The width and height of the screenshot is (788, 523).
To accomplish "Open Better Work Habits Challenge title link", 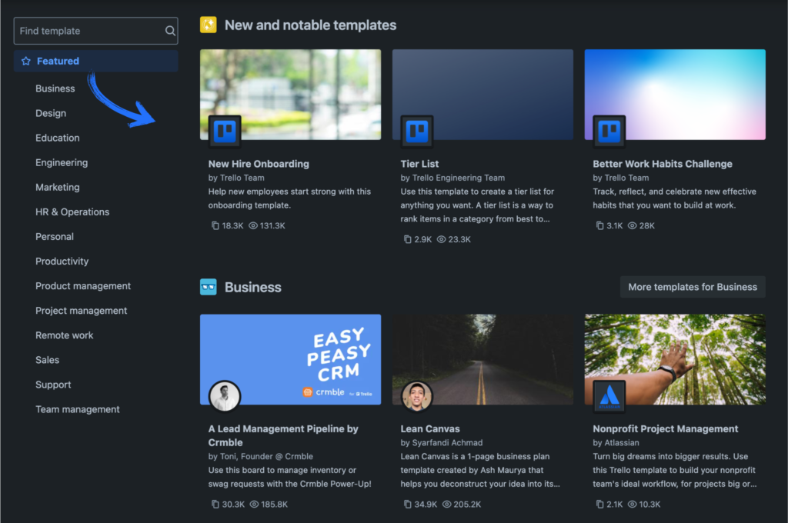I will coord(663,163).
